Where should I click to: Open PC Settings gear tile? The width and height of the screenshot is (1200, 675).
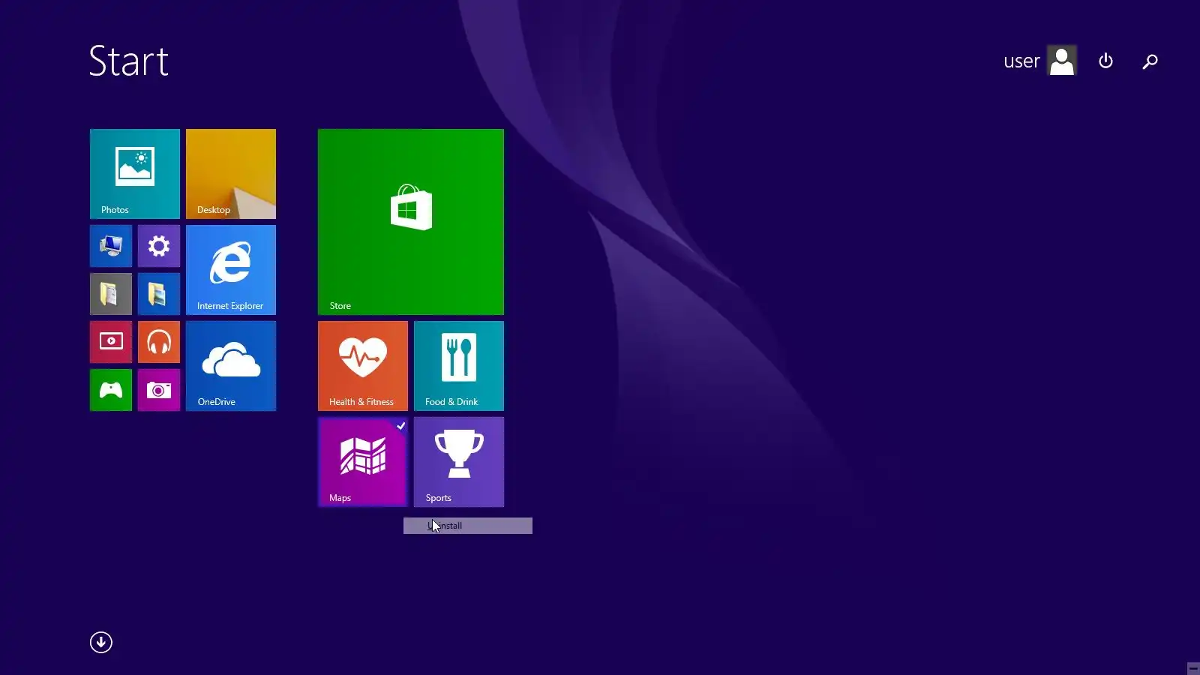(159, 246)
